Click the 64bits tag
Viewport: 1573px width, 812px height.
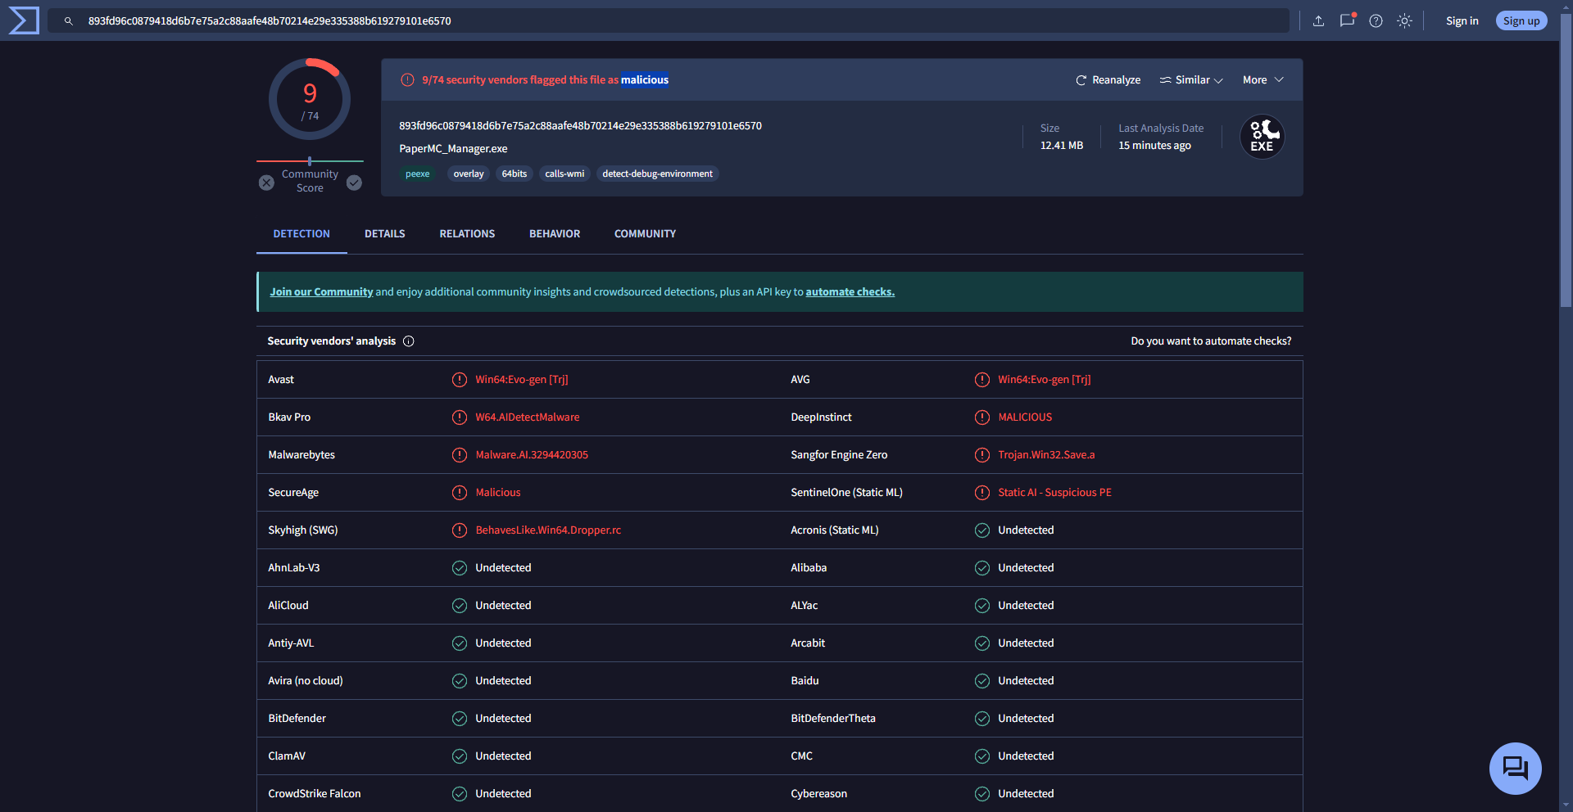pos(515,174)
